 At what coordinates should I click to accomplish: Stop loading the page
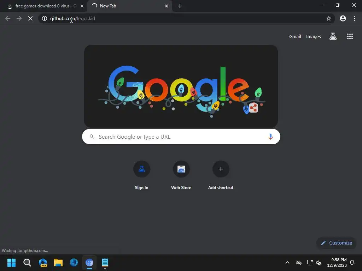coord(30,18)
